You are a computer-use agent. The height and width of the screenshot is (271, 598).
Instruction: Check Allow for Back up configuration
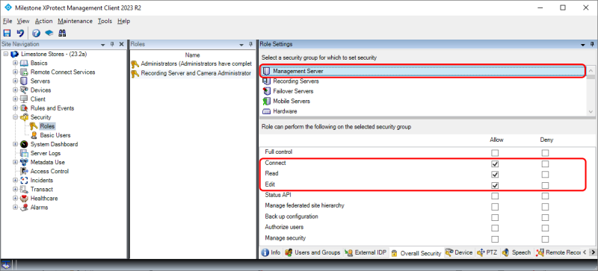495,218
